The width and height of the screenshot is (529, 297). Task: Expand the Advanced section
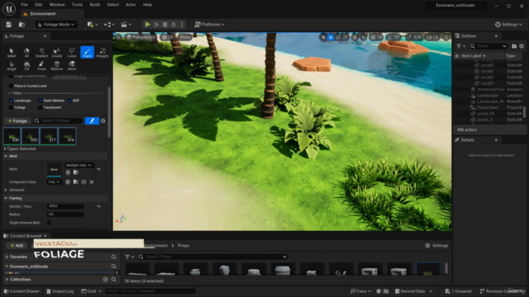coord(6,190)
